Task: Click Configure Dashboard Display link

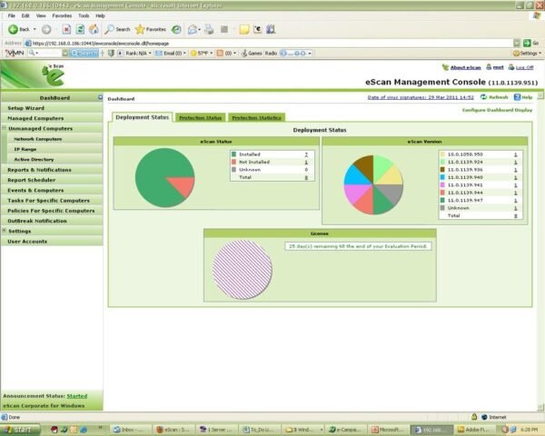Action: coord(497,110)
